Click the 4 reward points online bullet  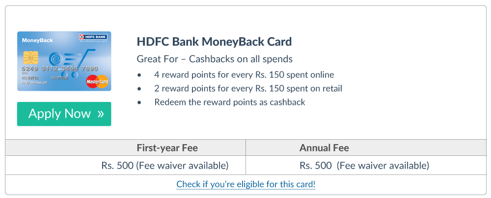[x=244, y=75]
